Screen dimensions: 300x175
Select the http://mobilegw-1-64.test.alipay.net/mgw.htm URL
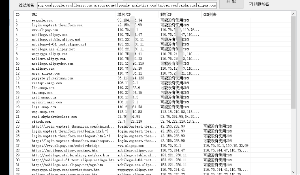73,160
